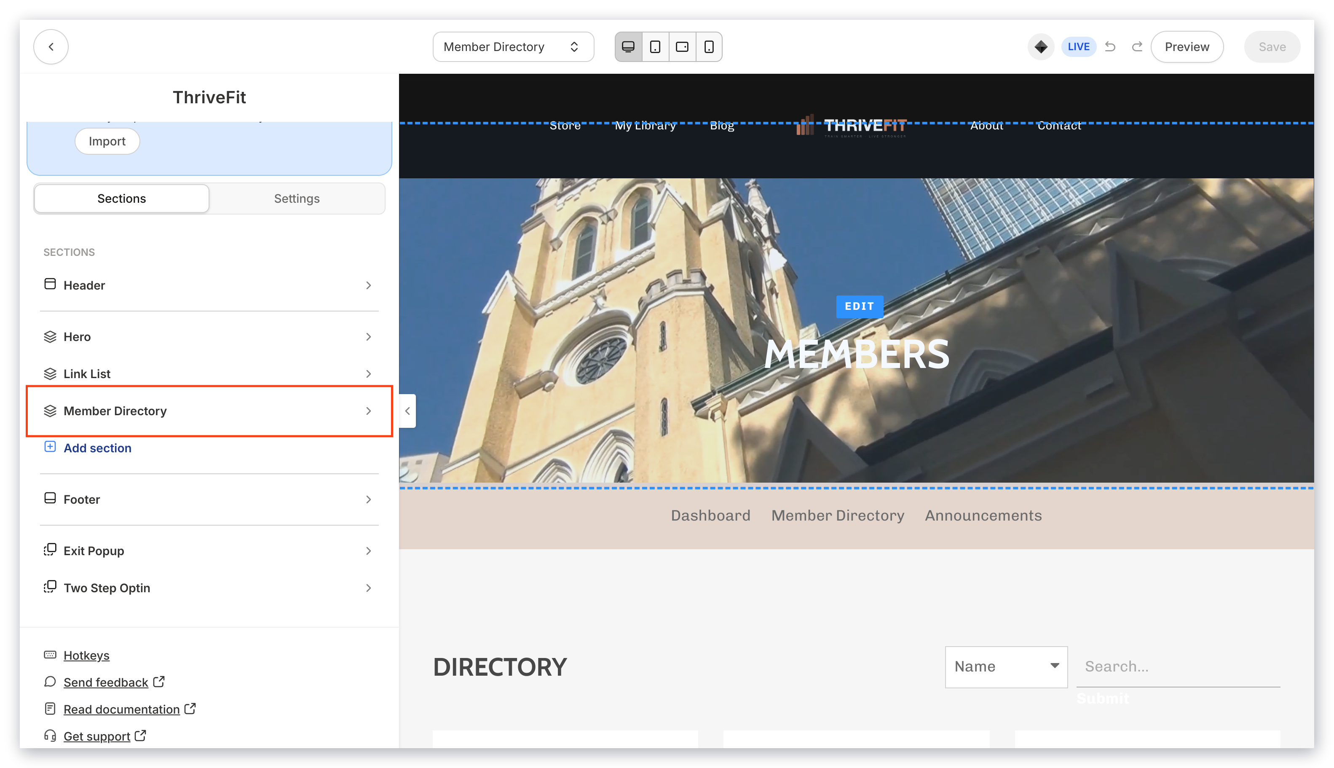The width and height of the screenshot is (1334, 768).
Task: Click the Link List layers icon
Action: click(50, 373)
